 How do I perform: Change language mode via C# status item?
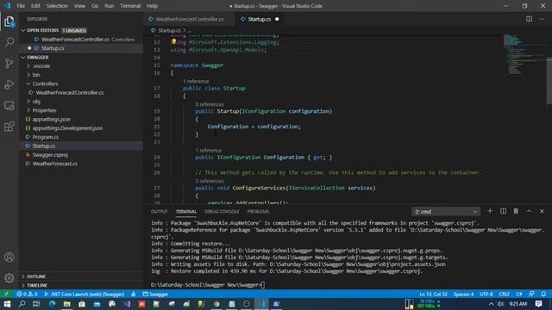click(x=519, y=294)
